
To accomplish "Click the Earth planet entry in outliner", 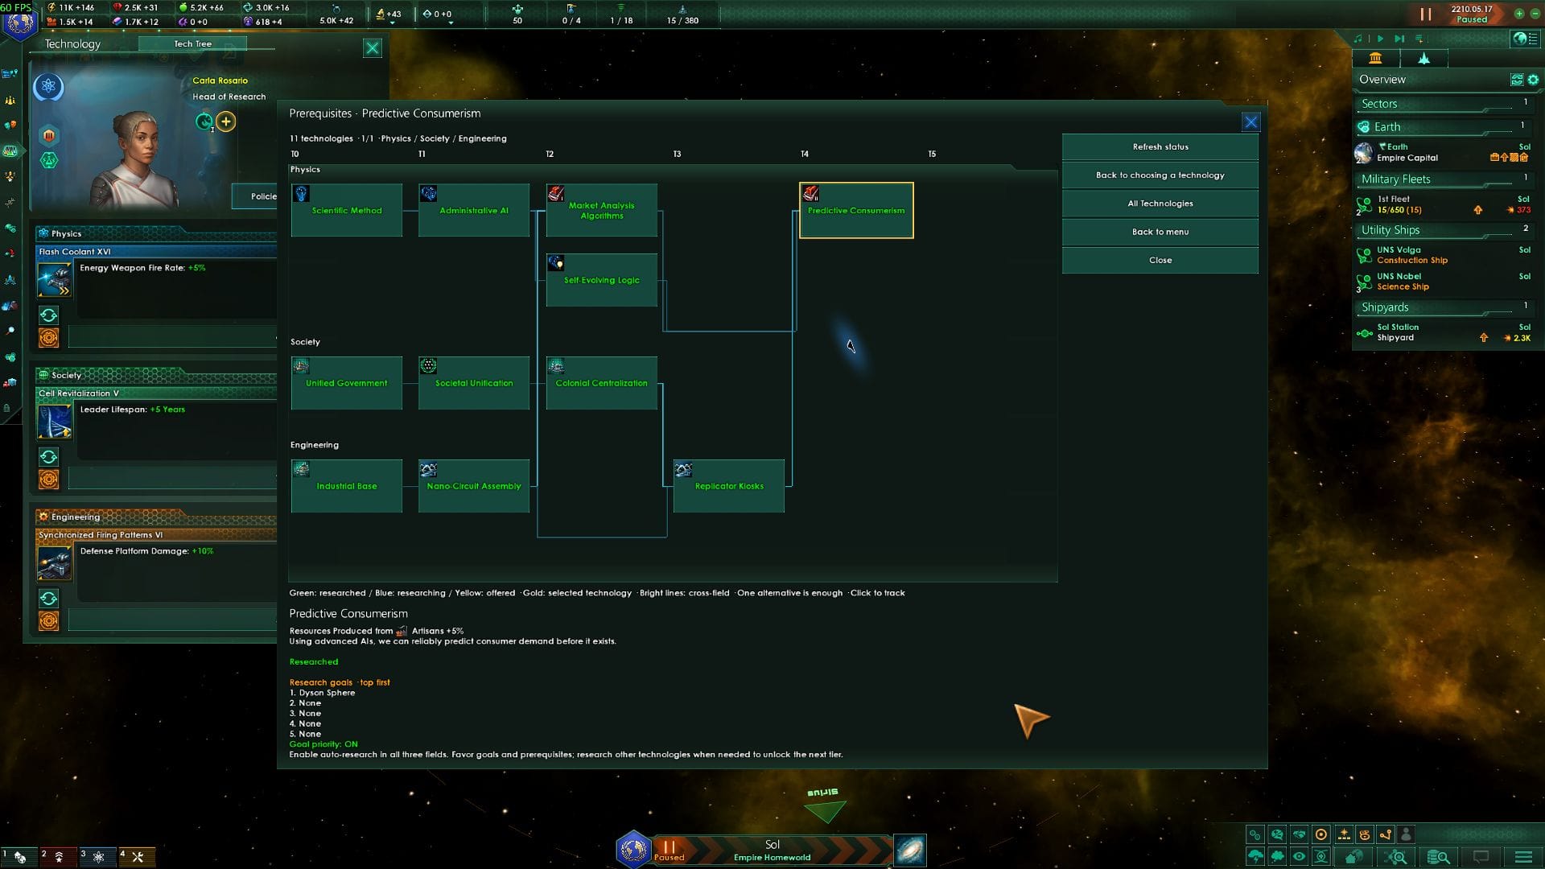I will 1444,152.
